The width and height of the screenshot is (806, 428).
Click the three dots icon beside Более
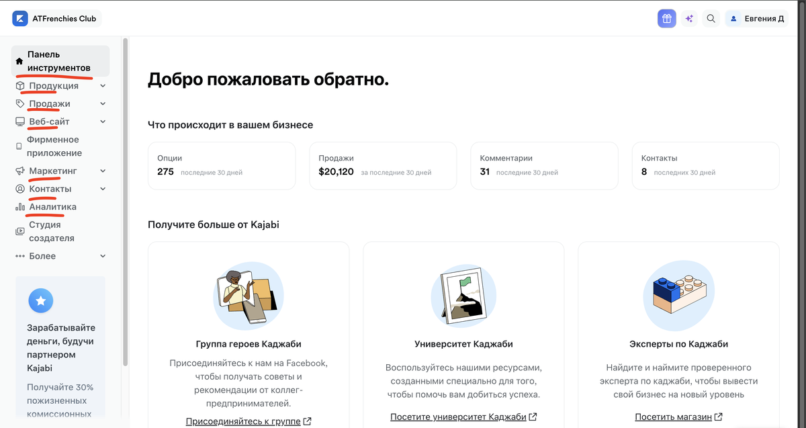(x=20, y=256)
